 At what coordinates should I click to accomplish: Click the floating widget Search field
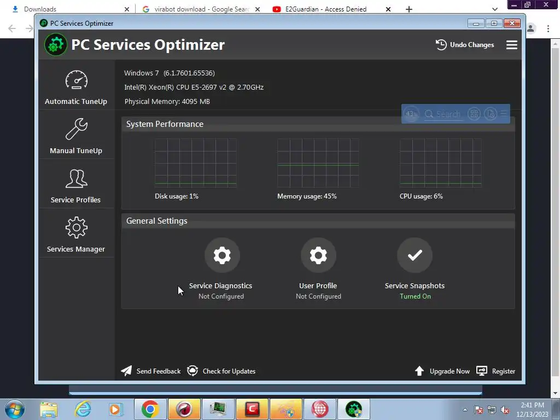(443, 114)
